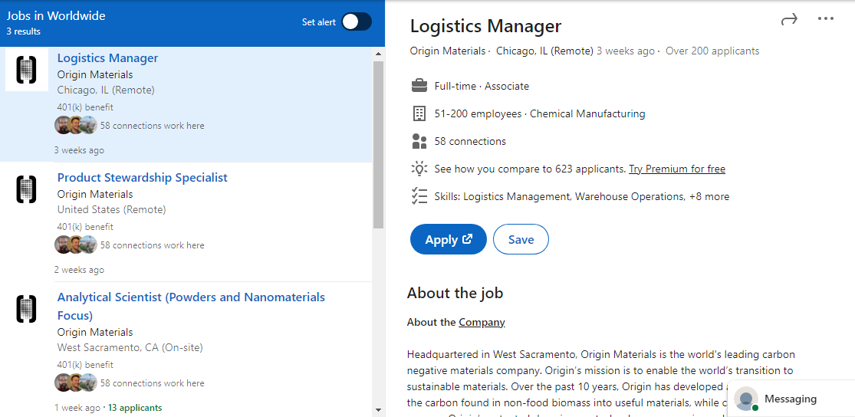The width and height of the screenshot is (855, 417).
Task: Open Analytical Scientist job listing title
Action: (x=191, y=307)
